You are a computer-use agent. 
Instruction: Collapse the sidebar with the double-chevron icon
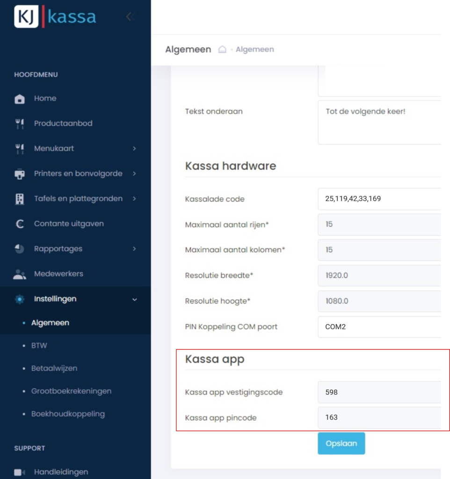tap(131, 17)
